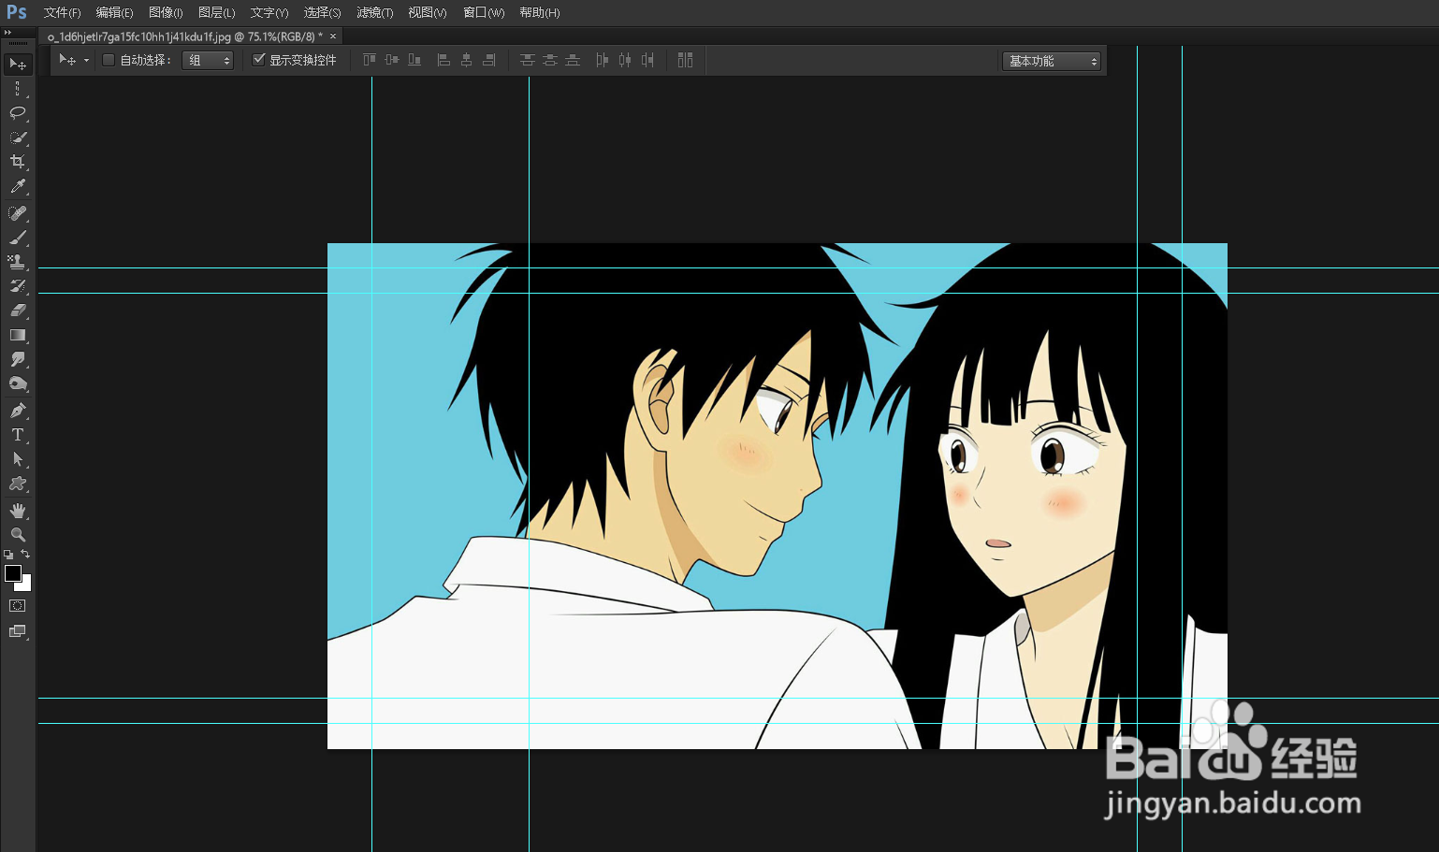Select the History Brush tool
This screenshot has height=852, width=1439.
tap(18, 286)
